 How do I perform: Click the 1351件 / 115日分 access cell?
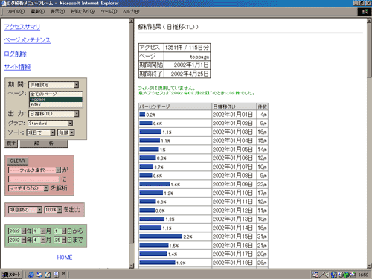187,48
